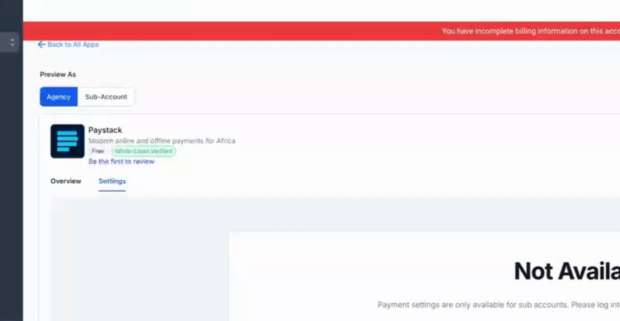Click the Paystack app title
This screenshot has height=321, width=620.
(x=105, y=130)
